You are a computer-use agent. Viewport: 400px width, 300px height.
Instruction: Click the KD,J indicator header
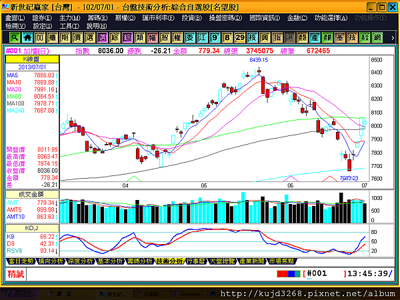coord(32,228)
